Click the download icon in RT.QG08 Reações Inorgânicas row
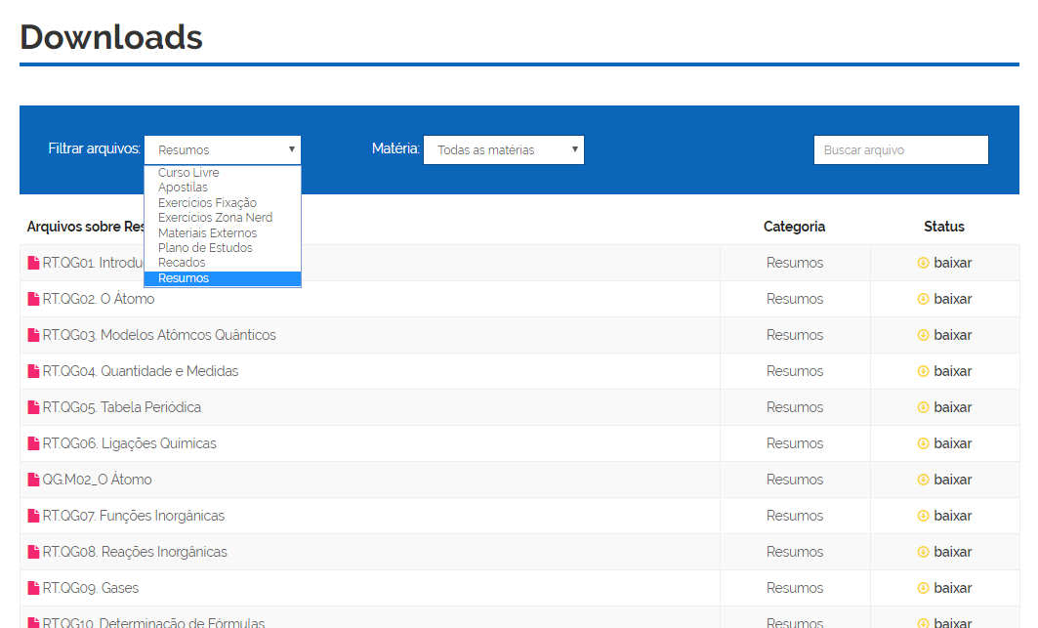 [923, 552]
